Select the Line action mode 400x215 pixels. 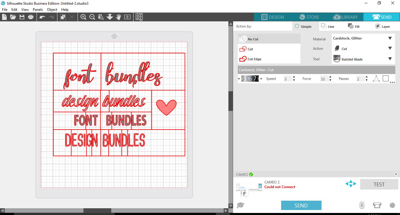328,26
